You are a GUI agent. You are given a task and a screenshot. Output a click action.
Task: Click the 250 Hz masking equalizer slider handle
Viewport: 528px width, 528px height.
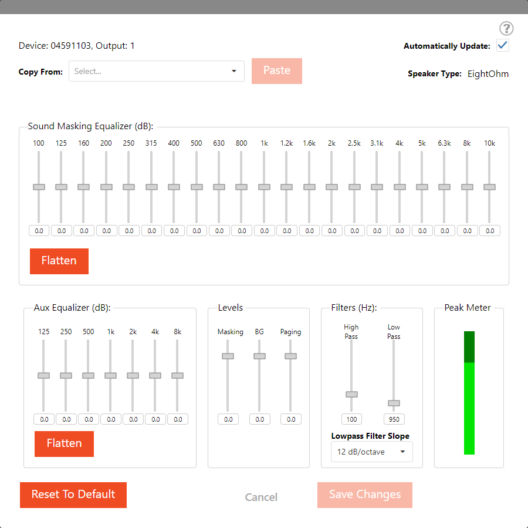pyautogui.click(x=128, y=187)
